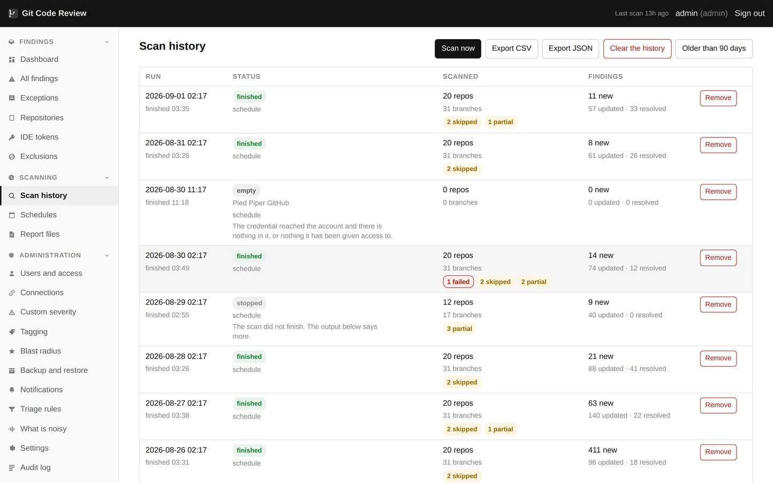
Task: Click the Exceptions sidebar icon
Action: click(12, 98)
